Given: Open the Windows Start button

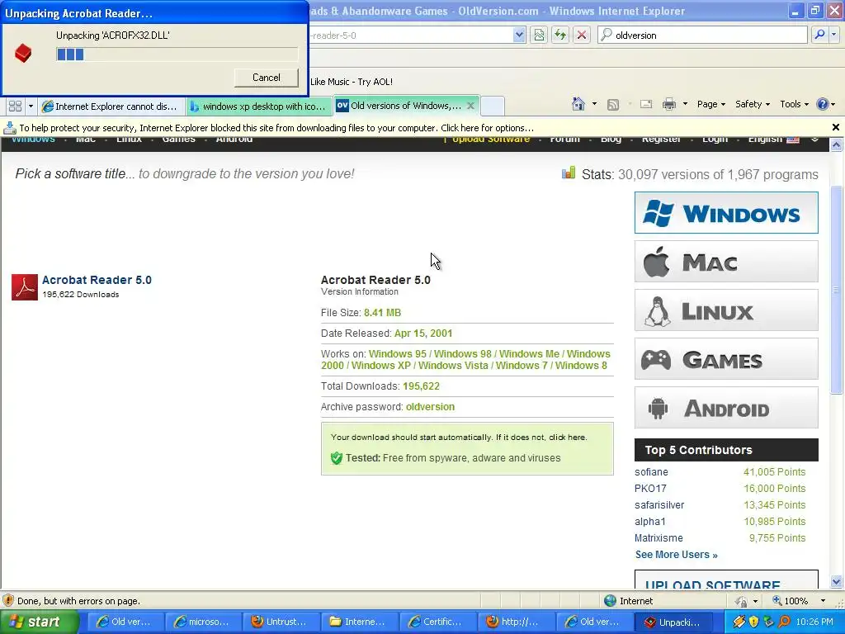Looking at the screenshot, I should click(40, 622).
